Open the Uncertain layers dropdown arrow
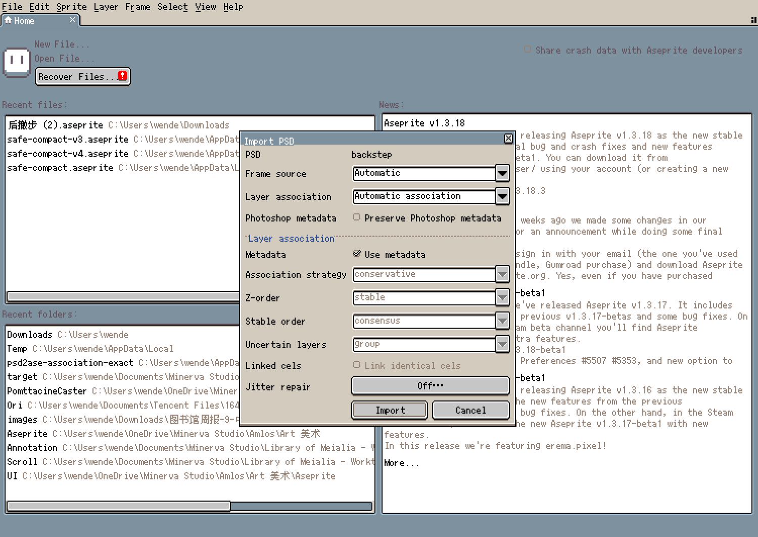Image resolution: width=758 pixels, height=537 pixels. [x=502, y=344]
